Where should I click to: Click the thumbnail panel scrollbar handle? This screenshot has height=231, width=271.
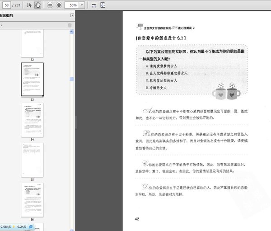(71, 79)
